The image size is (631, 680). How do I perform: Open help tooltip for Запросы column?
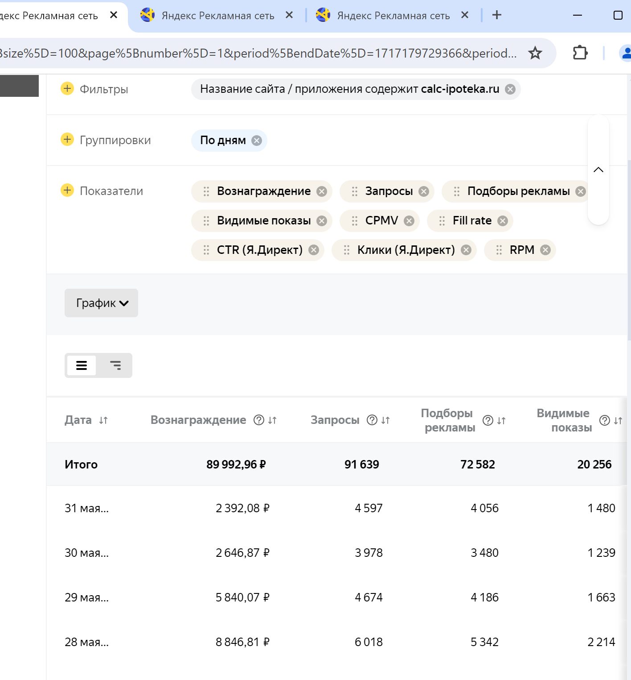coord(372,420)
